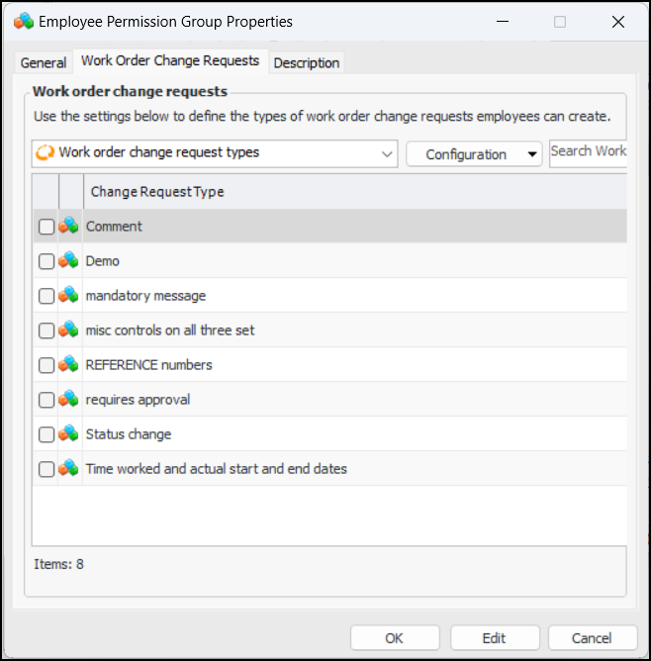Click the Cancel button

click(593, 638)
